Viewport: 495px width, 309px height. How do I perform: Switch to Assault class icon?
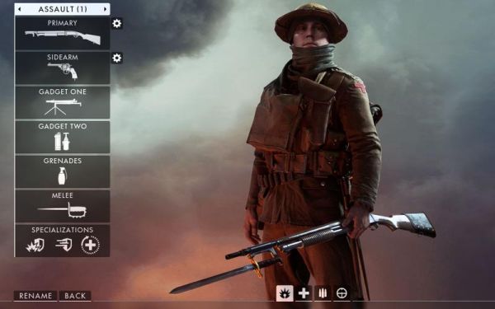285,293
